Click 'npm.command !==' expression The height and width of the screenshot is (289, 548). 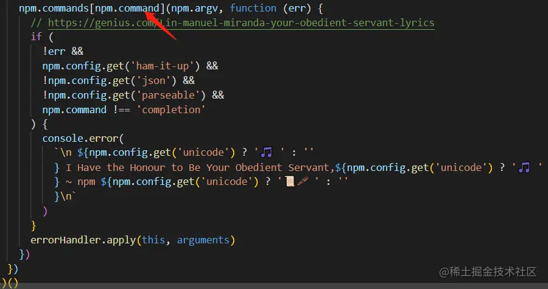(x=86, y=110)
